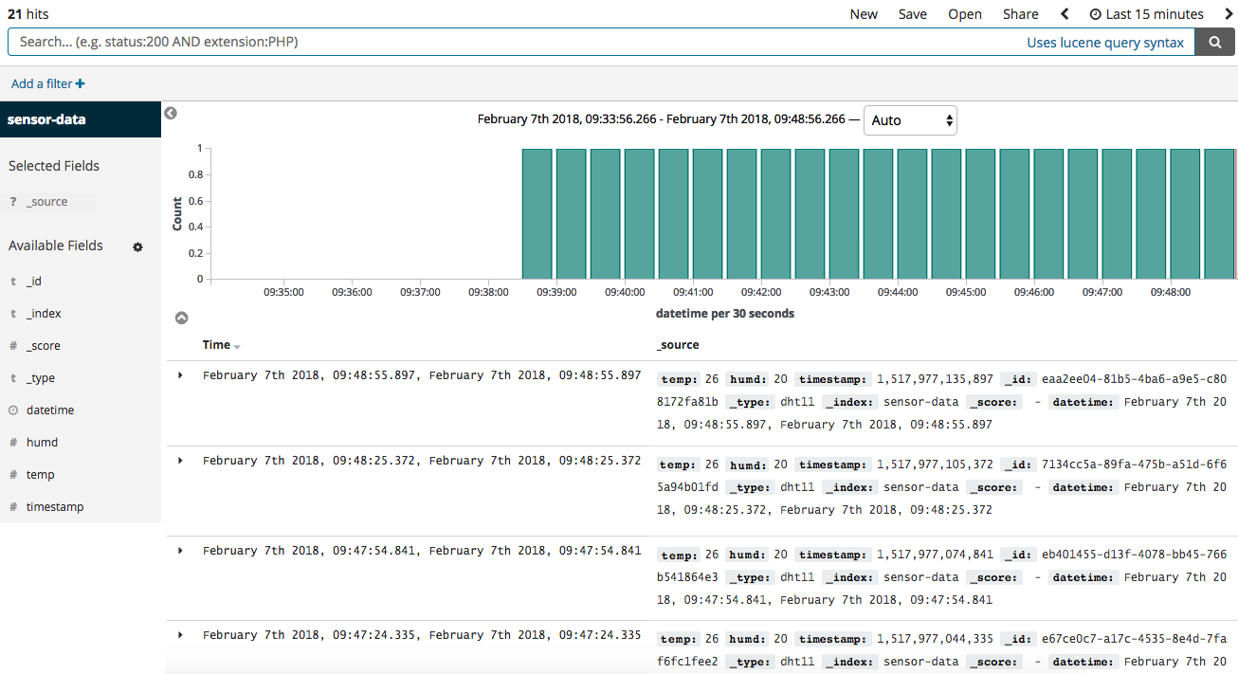Click the Selected Fields heading
1238x674 pixels.
(x=54, y=166)
